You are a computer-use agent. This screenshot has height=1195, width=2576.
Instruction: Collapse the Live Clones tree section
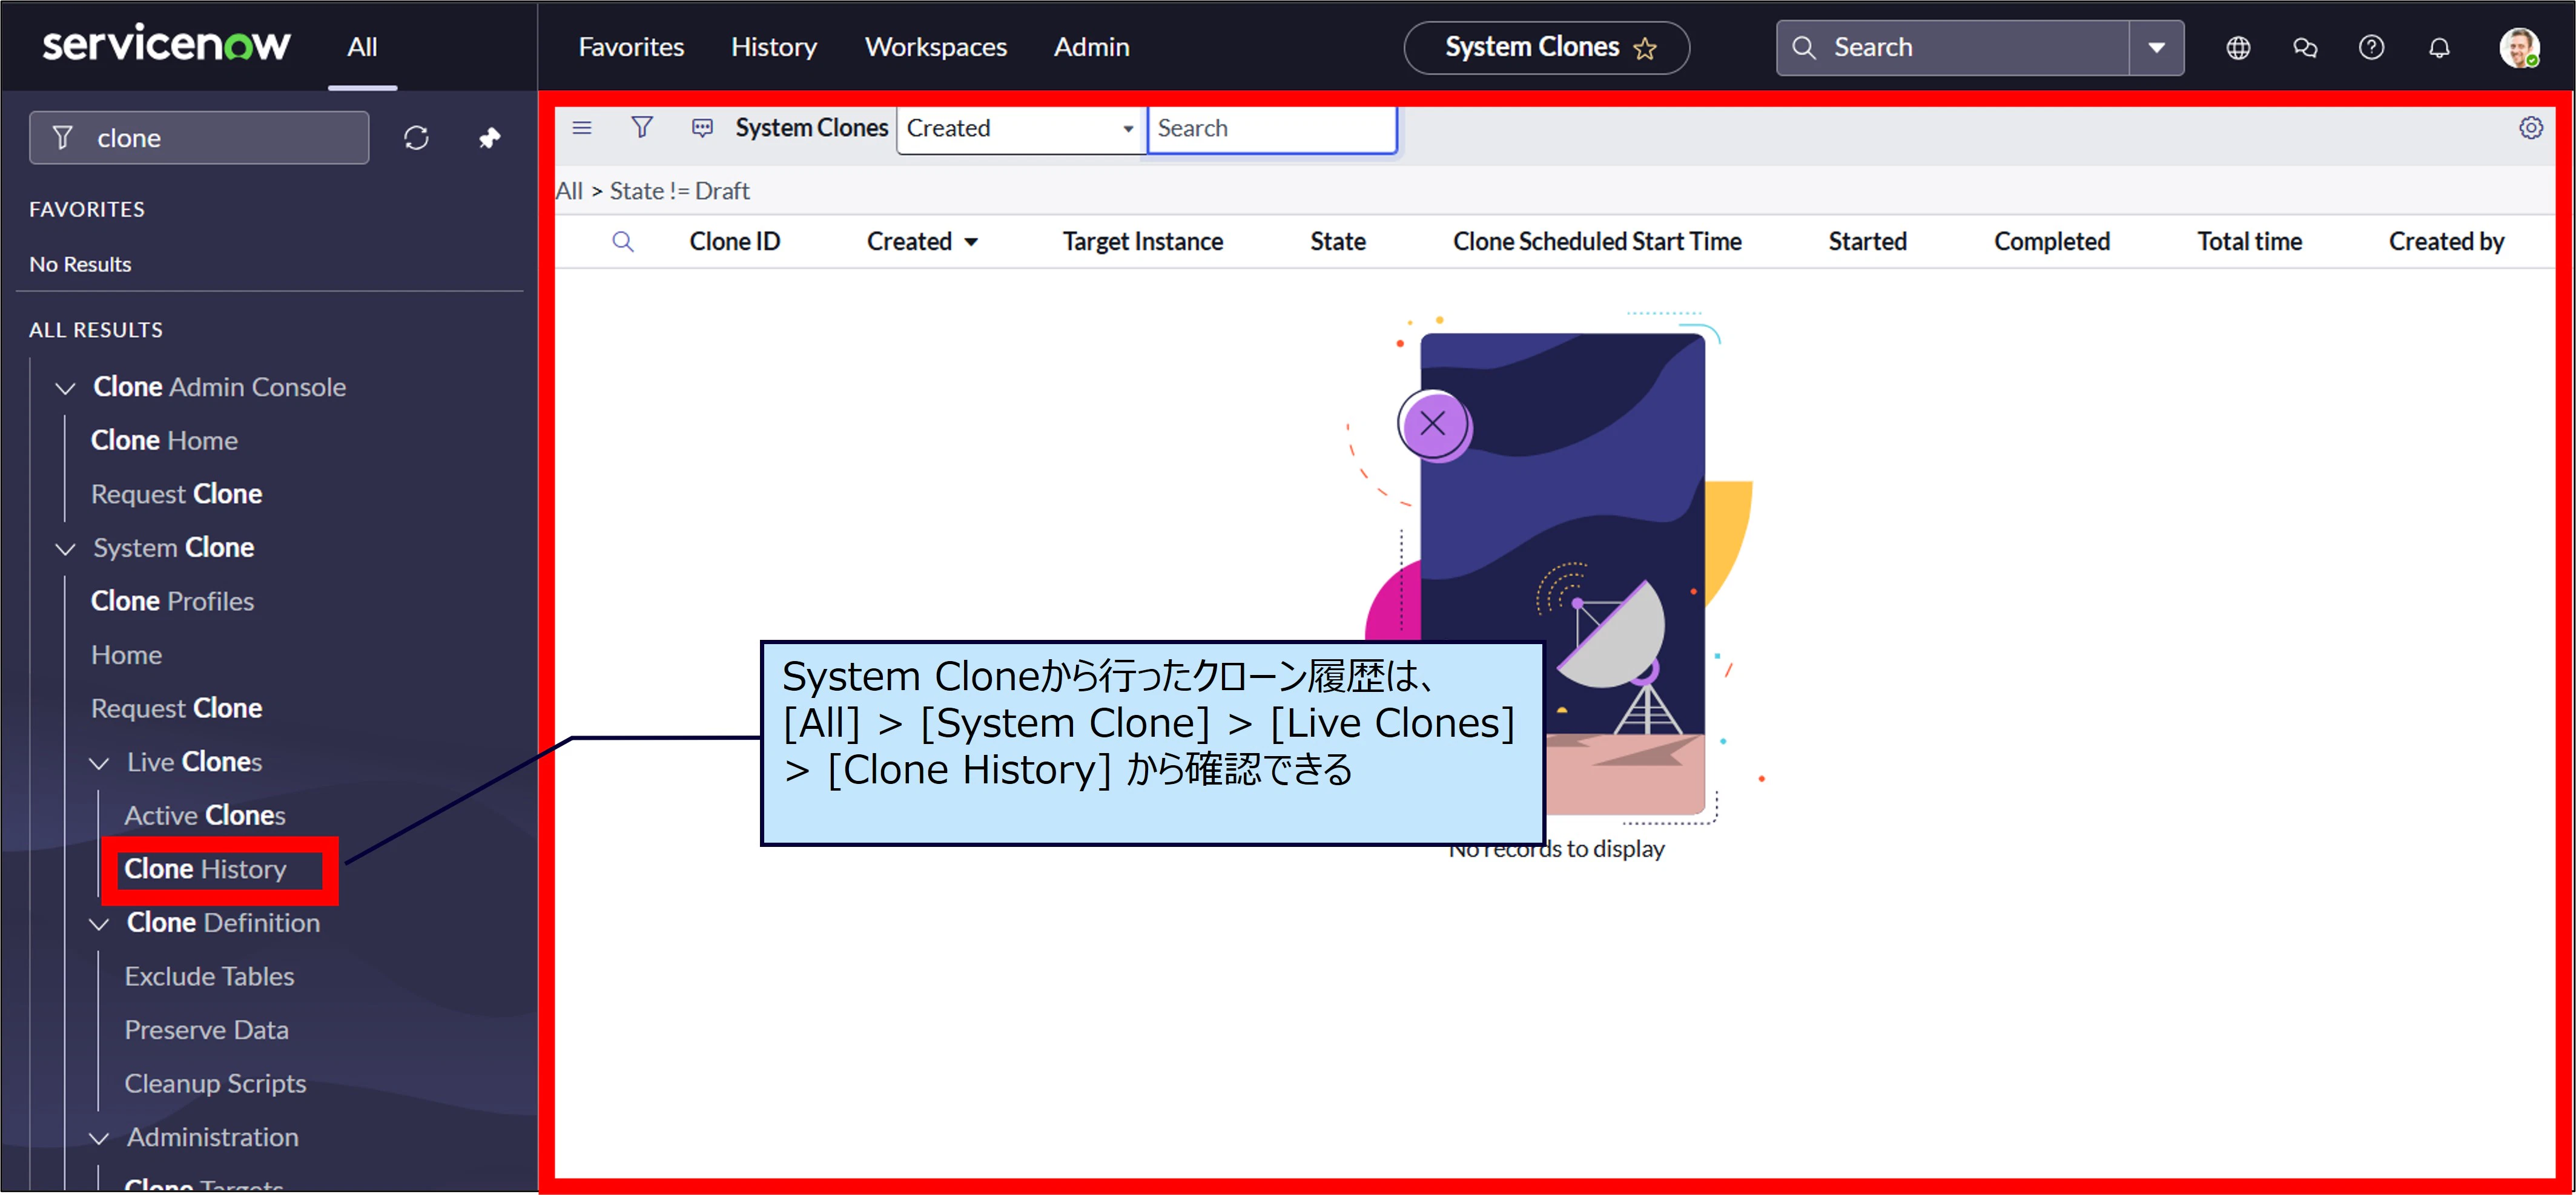tap(99, 763)
